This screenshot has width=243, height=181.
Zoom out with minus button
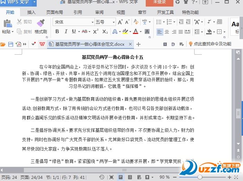pos(175,177)
